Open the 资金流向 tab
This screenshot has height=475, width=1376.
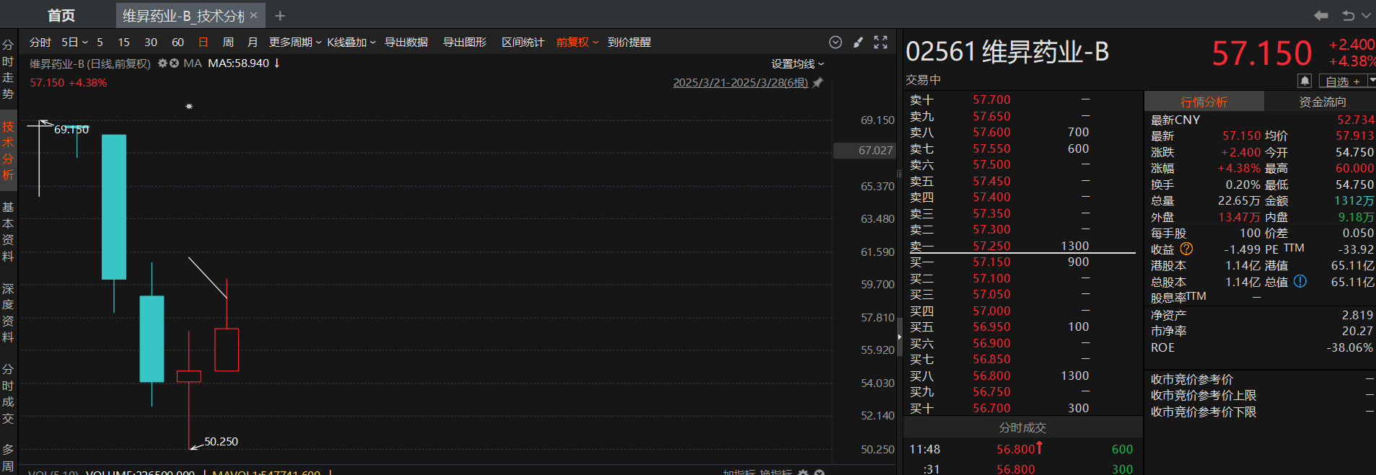pyautogui.click(x=1322, y=102)
